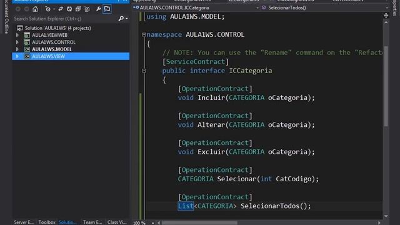This screenshot has width=400, height=225.
Task: Click the editor vertical scrollbar thumb
Action: (x=386, y=86)
